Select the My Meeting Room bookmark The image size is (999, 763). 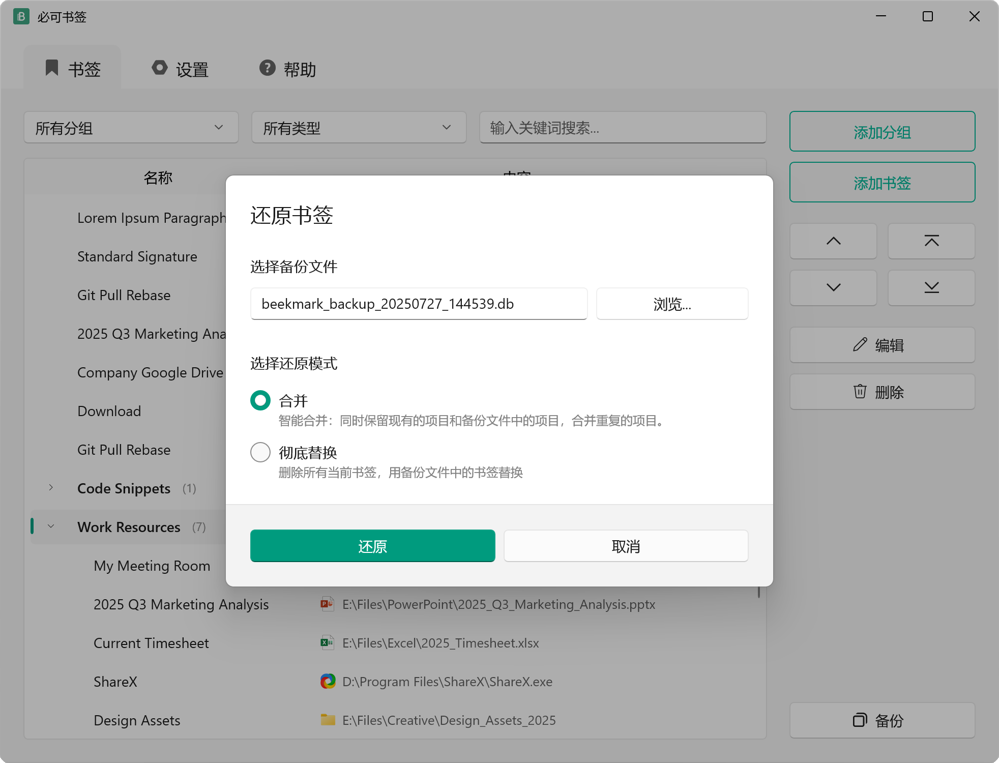click(x=152, y=566)
